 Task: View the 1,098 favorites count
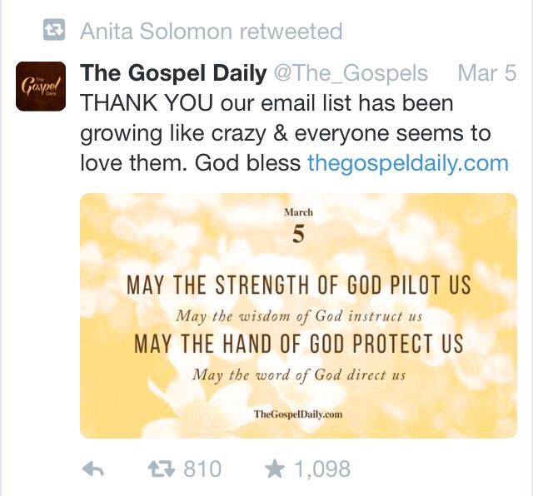pyautogui.click(x=322, y=469)
